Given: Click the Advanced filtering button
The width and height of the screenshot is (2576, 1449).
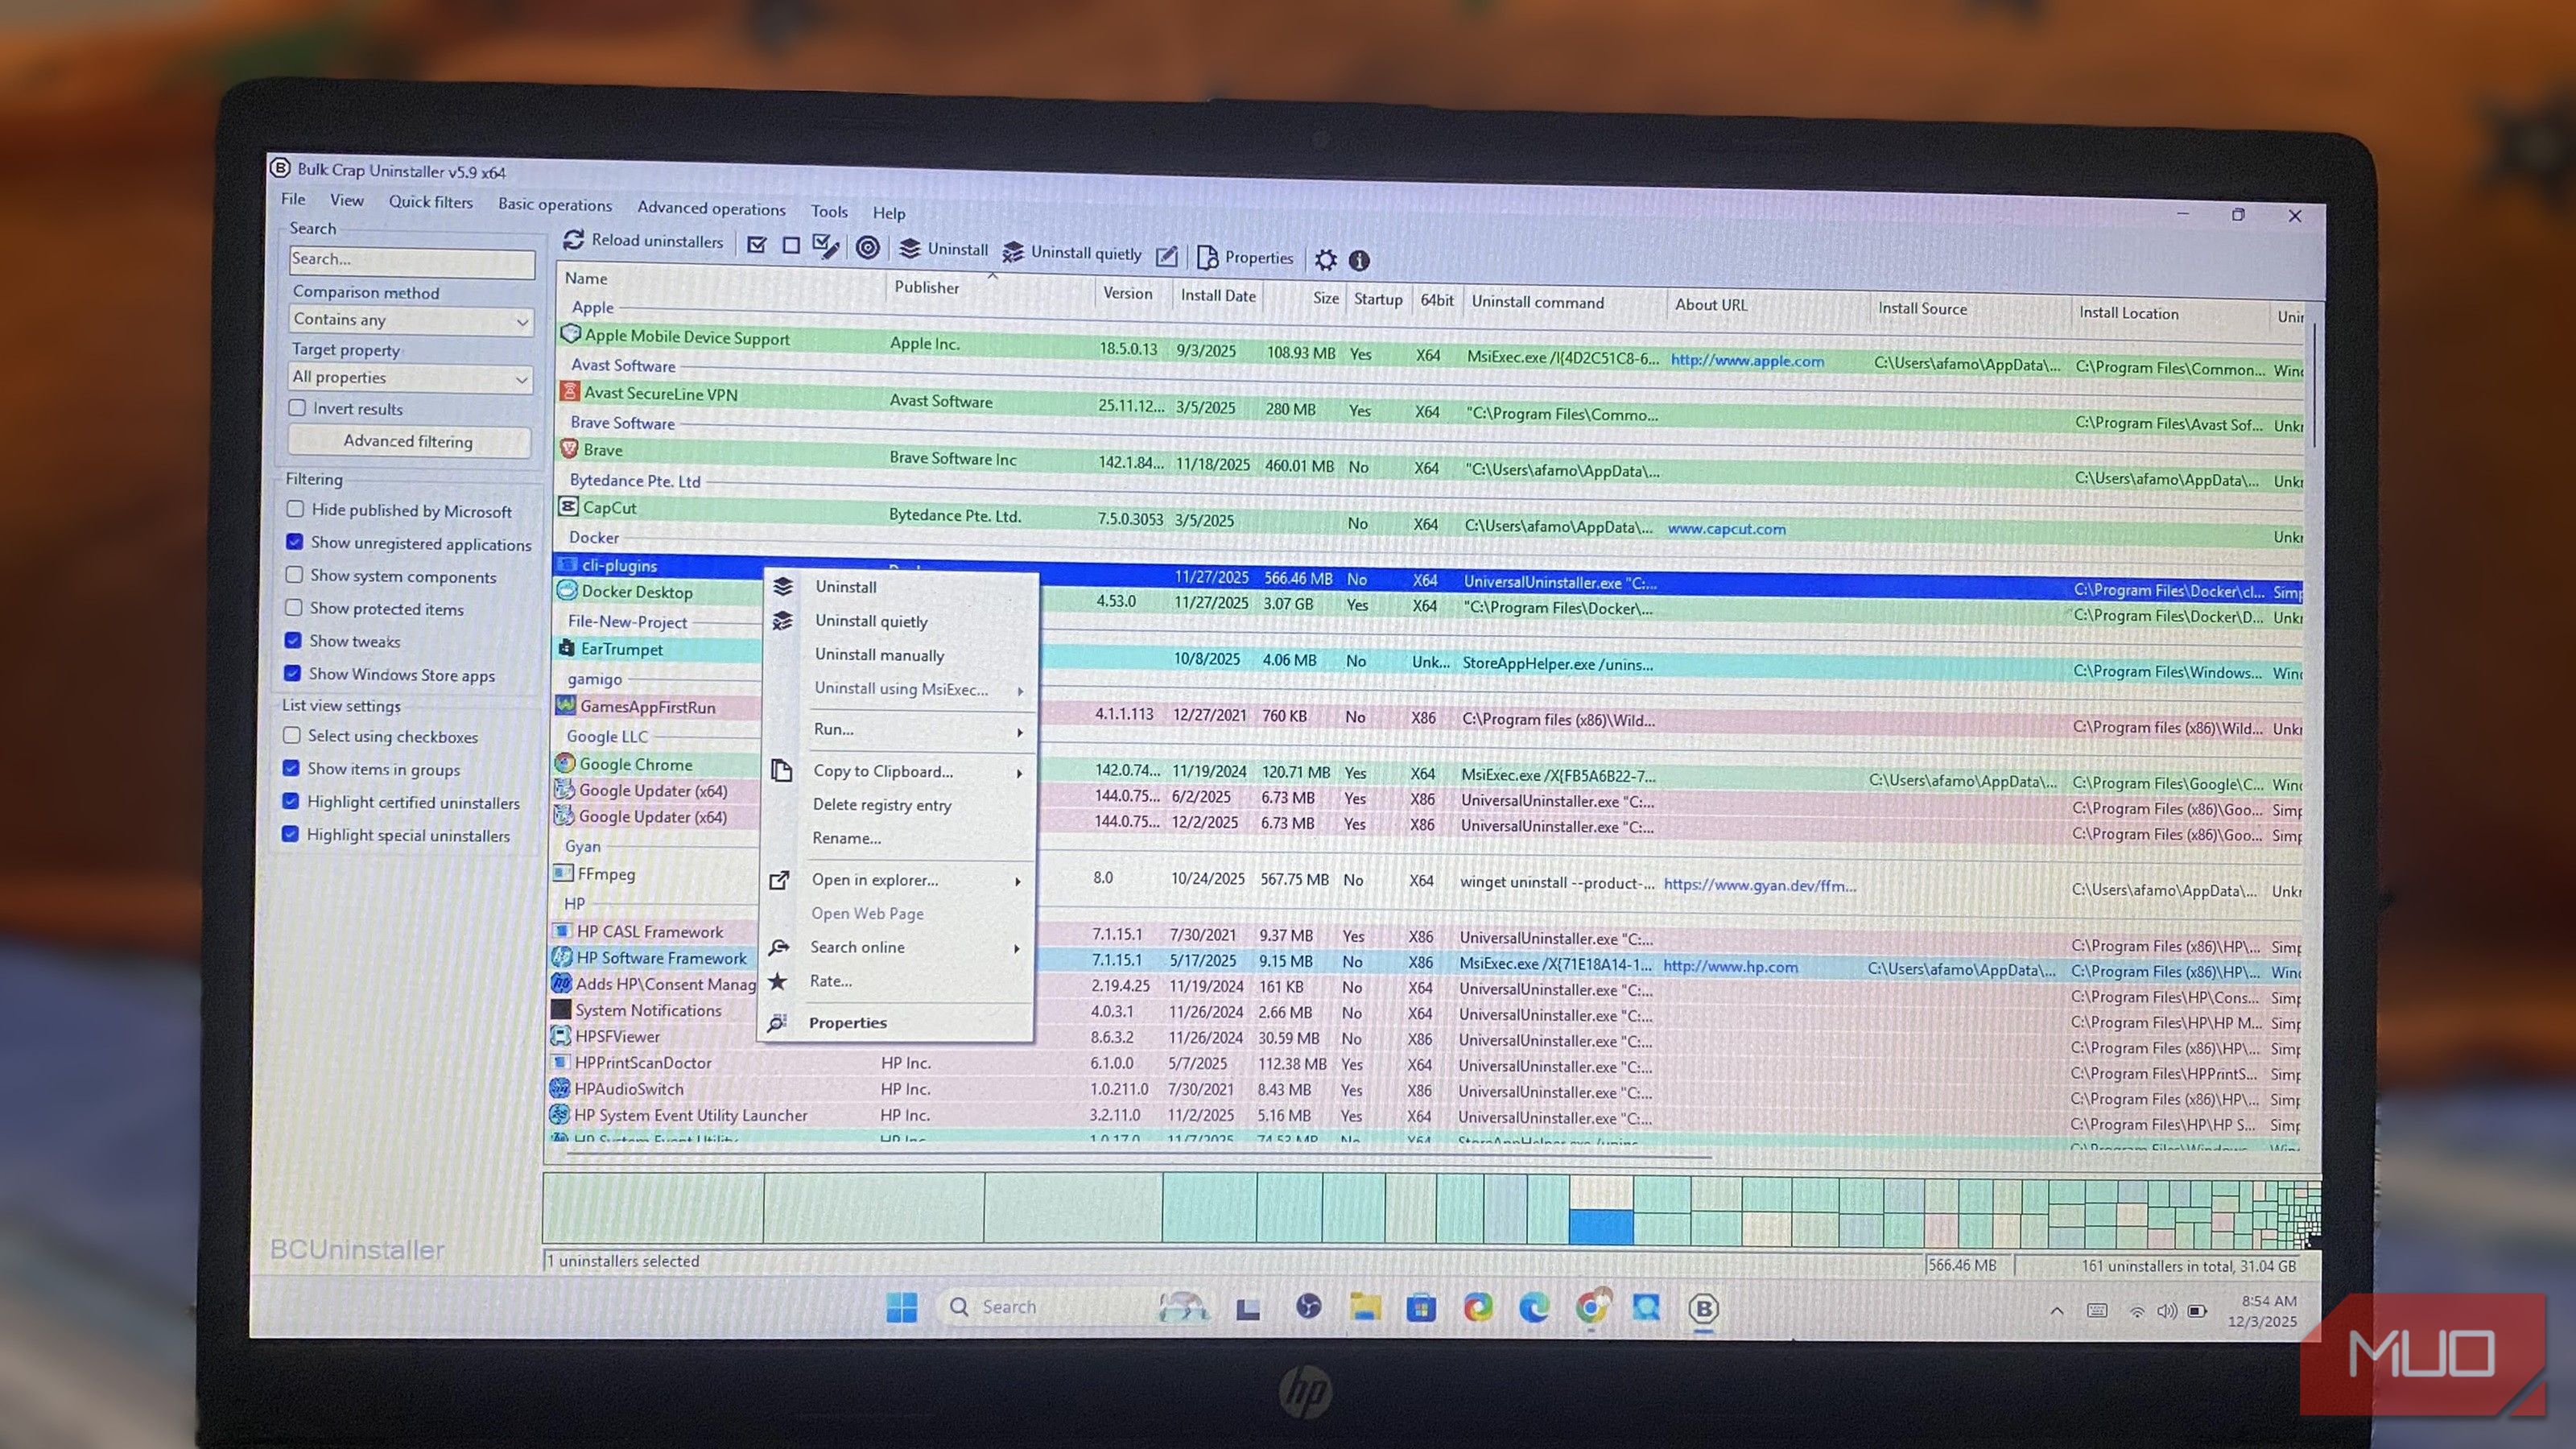Looking at the screenshot, I should pyautogui.click(x=408, y=441).
